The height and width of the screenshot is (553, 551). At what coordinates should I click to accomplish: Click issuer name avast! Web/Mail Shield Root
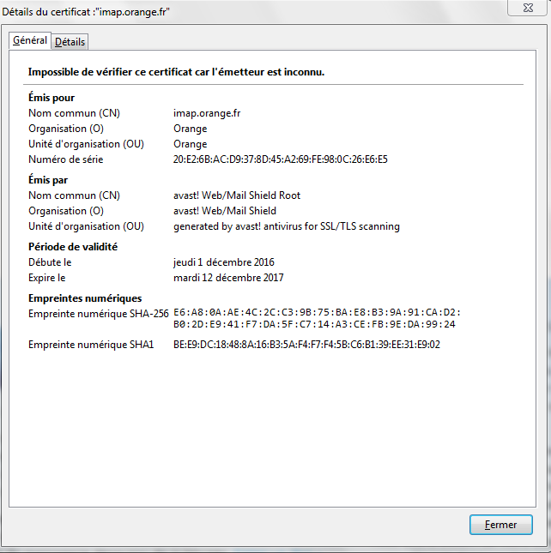point(237,195)
